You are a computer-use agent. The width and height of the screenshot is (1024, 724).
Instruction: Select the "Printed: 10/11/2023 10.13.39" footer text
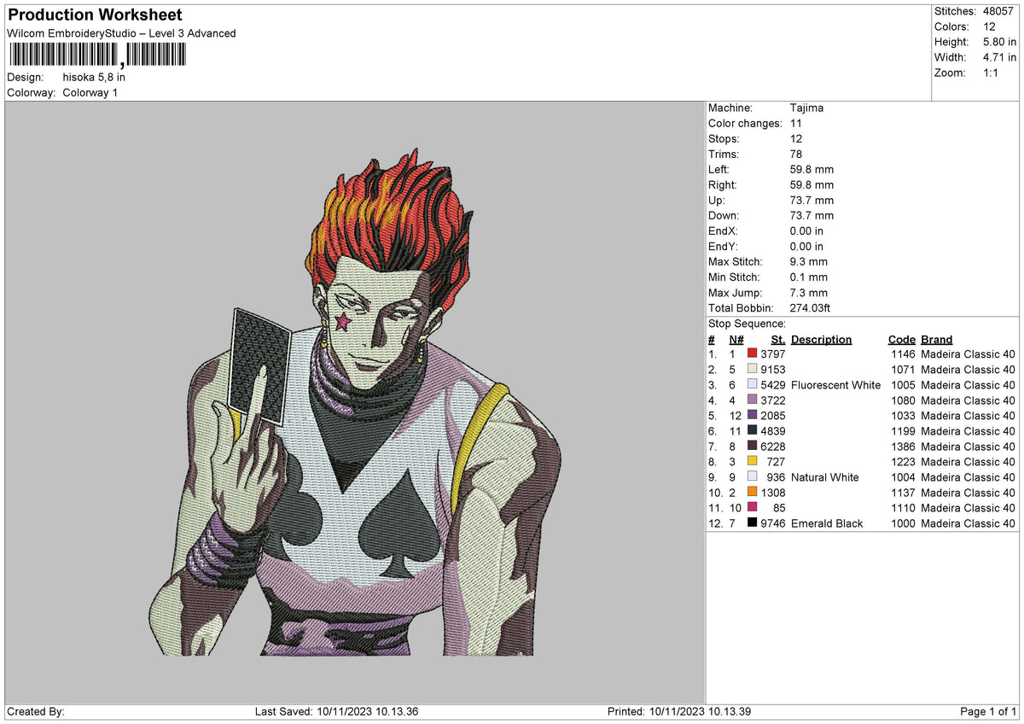click(x=679, y=711)
